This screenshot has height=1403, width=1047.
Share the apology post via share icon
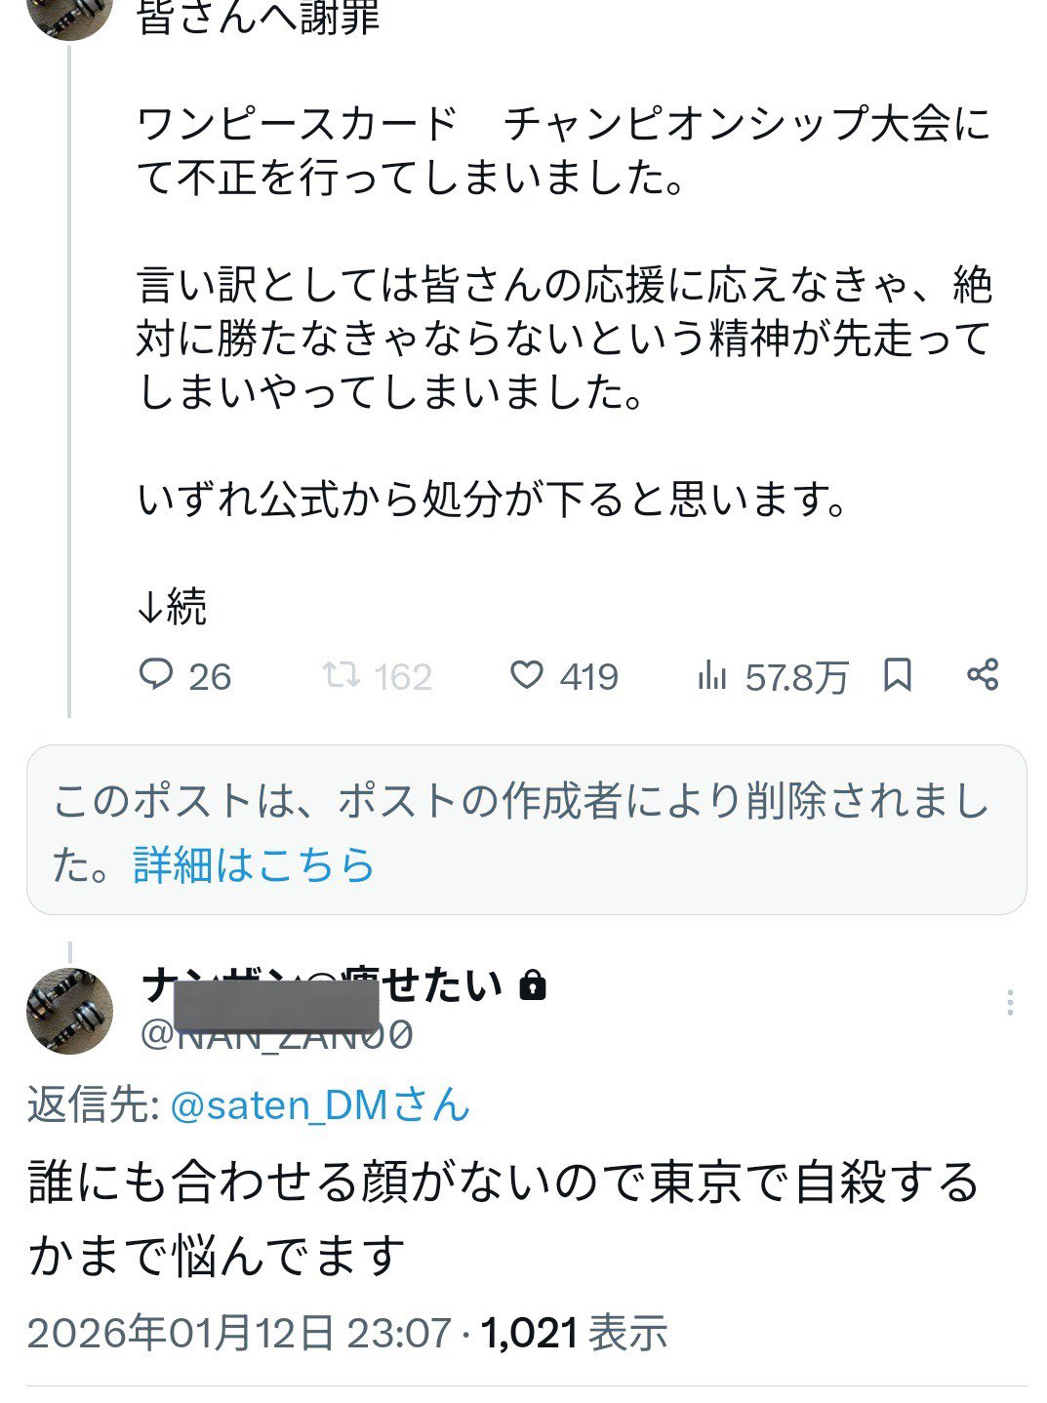pyautogui.click(x=982, y=675)
